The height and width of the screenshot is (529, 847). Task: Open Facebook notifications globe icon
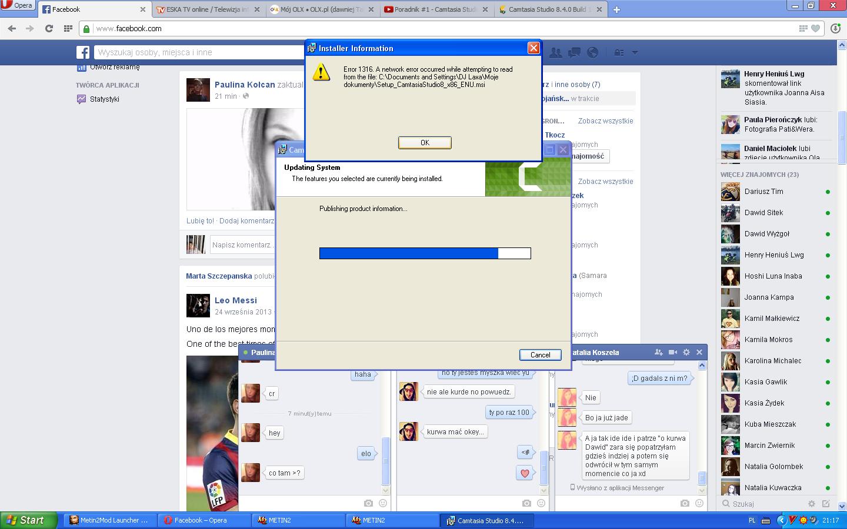click(x=593, y=52)
